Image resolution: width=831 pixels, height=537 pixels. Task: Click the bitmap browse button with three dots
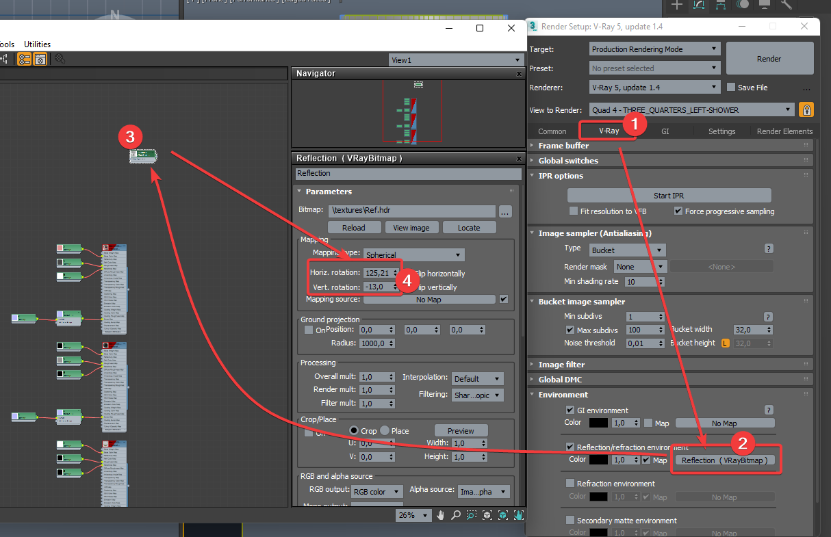pyautogui.click(x=505, y=211)
